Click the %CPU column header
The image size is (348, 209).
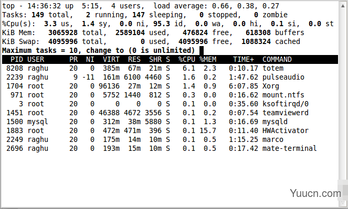pos(187,59)
